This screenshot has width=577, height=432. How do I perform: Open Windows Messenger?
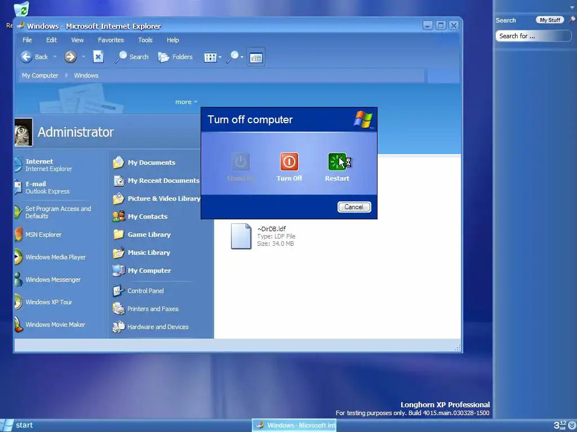(47, 280)
